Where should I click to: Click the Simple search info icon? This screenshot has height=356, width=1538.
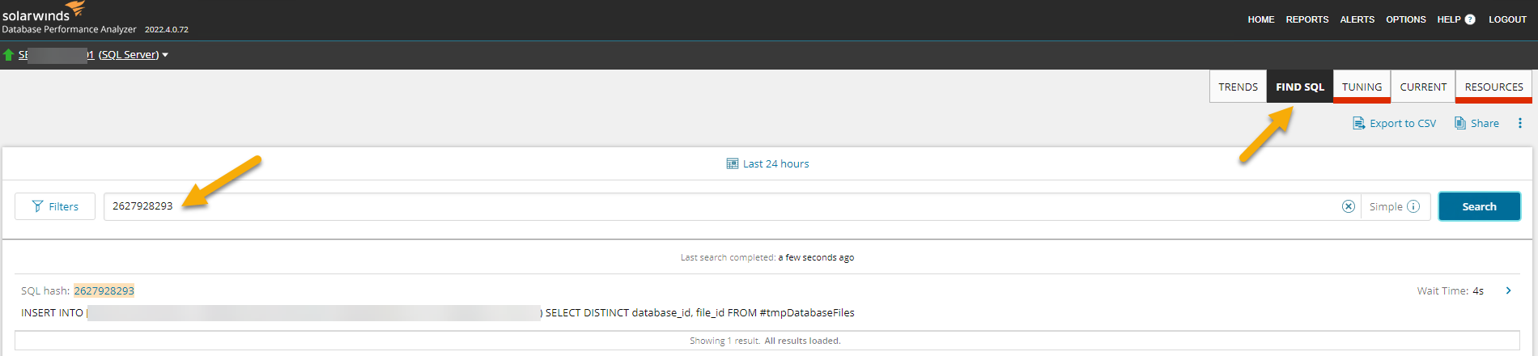click(x=1413, y=206)
